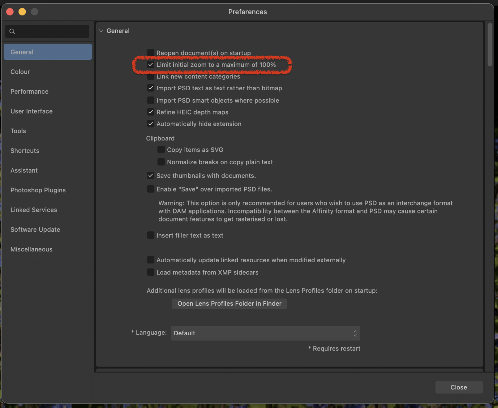Image resolution: width=498 pixels, height=408 pixels.
Task: Open the Shortcuts preferences
Action: coord(25,150)
